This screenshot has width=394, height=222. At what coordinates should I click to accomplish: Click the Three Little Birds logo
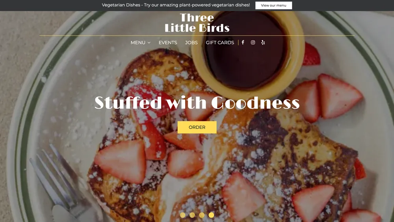[197, 23]
